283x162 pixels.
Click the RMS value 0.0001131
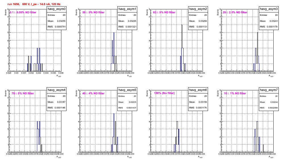(202, 27)
